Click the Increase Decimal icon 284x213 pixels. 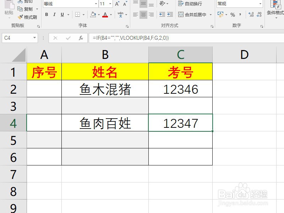(251, 14)
